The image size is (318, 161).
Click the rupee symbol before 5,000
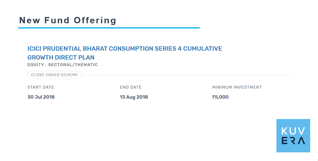(x=214, y=97)
